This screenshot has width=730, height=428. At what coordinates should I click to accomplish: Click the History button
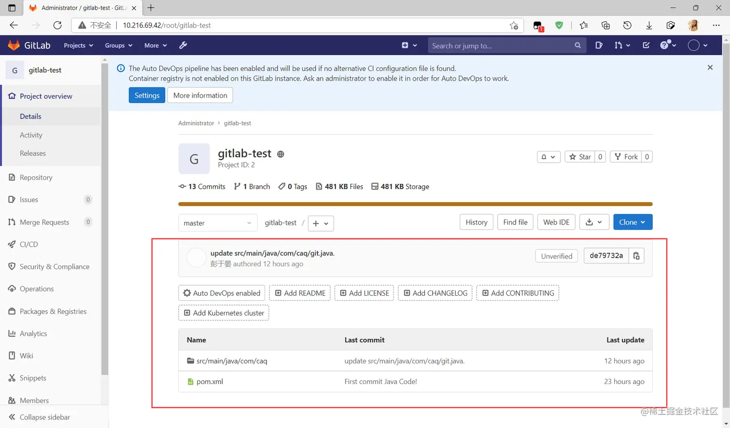coord(477,222)
